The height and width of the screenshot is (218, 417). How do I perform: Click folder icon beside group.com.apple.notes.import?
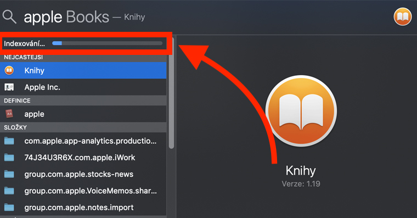tap(9, 208)
